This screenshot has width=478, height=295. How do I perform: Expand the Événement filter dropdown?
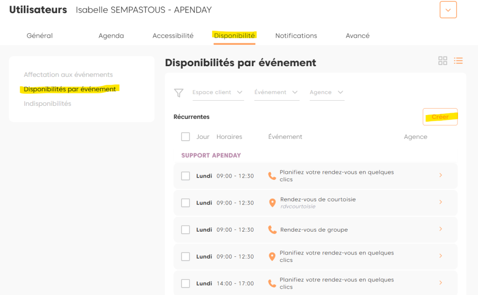pyautogui.click(x=276, y=92)
